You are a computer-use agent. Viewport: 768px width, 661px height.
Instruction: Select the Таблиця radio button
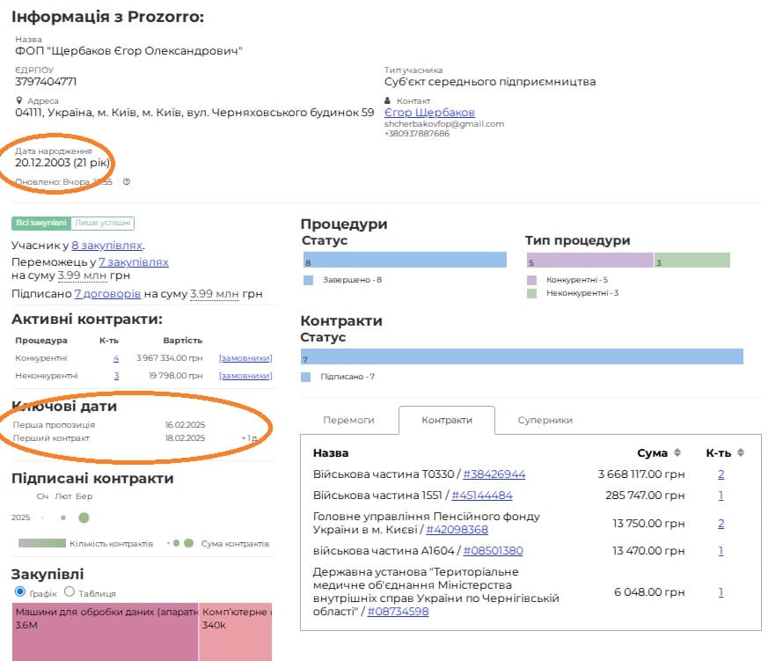click(x=69, y=592)
